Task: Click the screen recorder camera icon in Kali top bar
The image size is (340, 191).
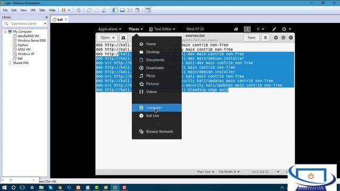Action: (236, 29)
